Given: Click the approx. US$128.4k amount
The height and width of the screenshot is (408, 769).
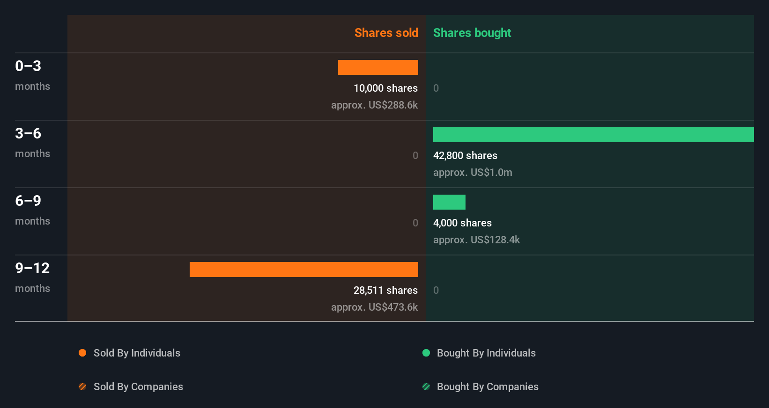Looking at the screenshot, I should pyautogui.click(x=476, y=240).
